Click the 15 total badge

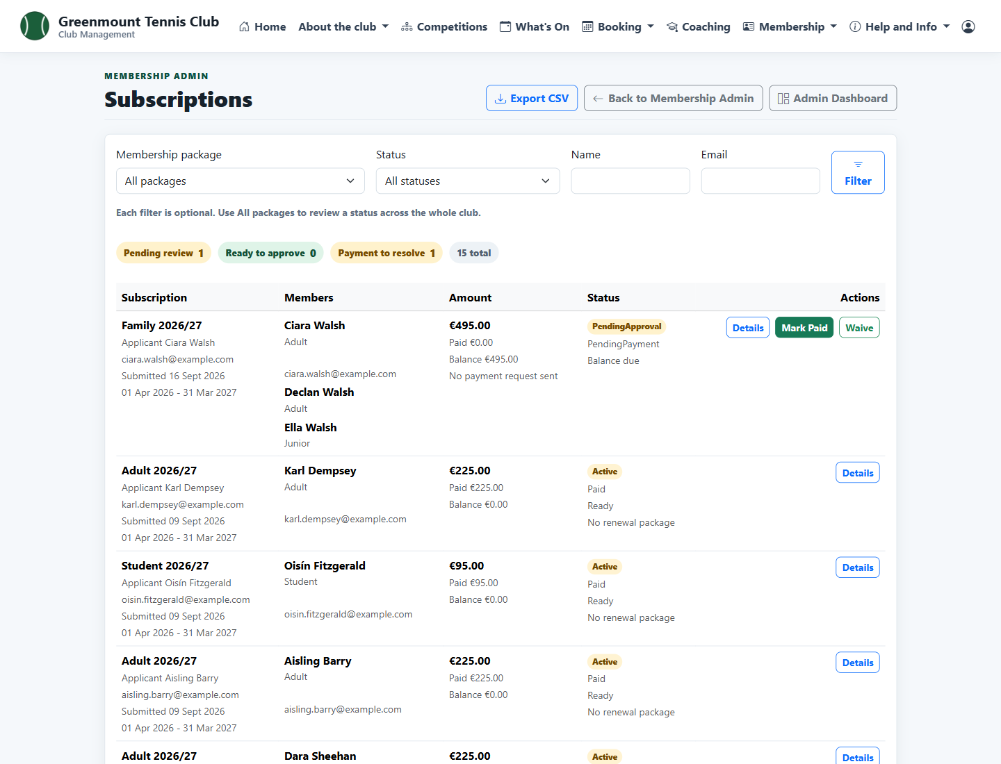[x=474, y=253]
